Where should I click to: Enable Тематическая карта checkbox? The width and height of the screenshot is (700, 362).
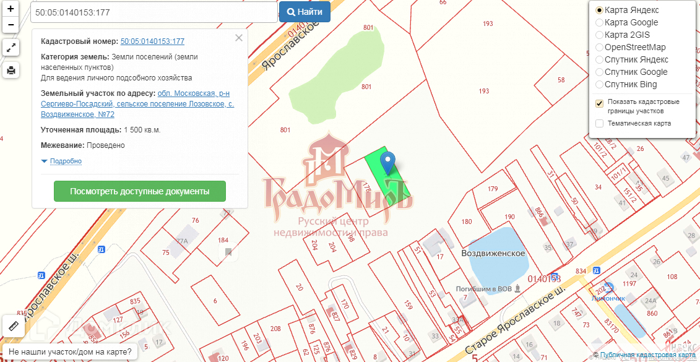(x=600, y=123)
